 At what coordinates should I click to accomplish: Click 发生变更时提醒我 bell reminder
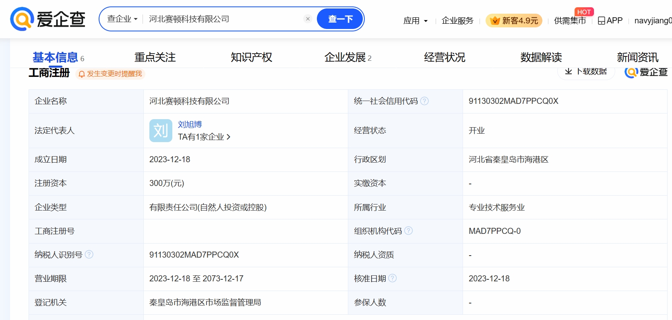coord(110,74)
